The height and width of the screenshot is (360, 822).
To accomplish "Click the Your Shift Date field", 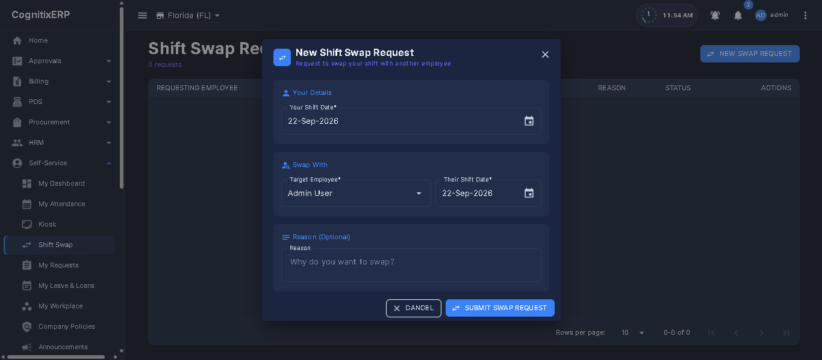I will [x=411, y=121].
